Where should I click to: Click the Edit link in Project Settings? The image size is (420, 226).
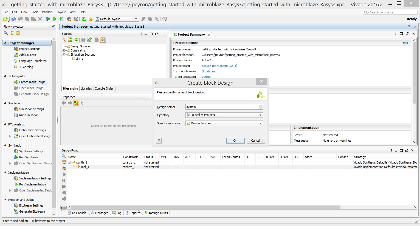pyautogui.click(x=406, y=43)
